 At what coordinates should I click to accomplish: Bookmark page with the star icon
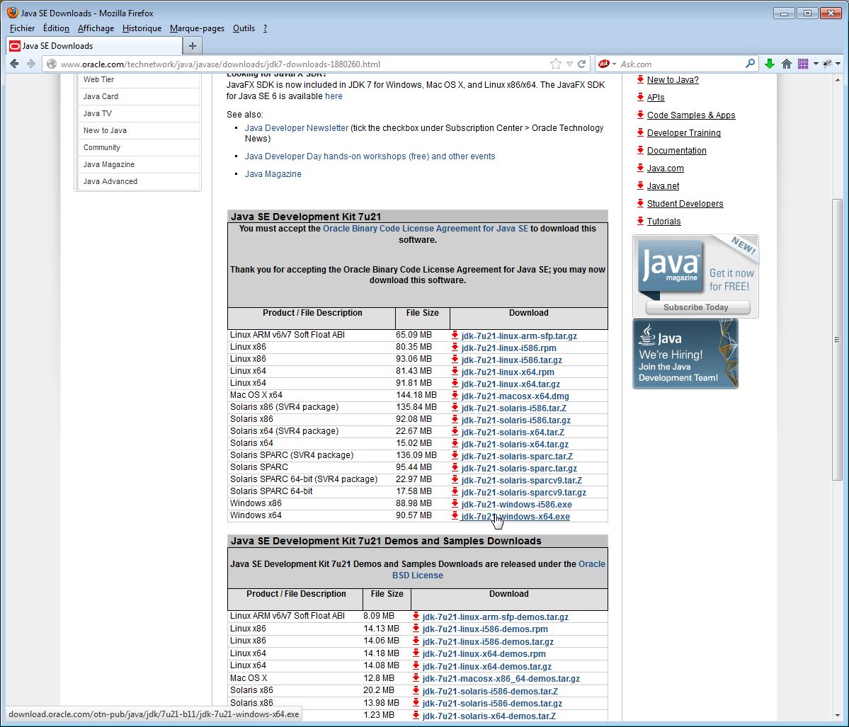tap(556, 64)
